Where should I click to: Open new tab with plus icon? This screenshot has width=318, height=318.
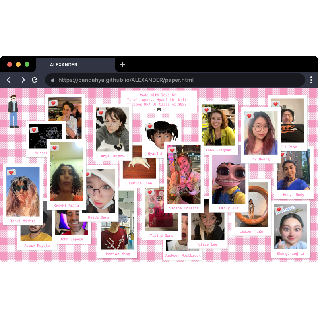click(123, 64)
